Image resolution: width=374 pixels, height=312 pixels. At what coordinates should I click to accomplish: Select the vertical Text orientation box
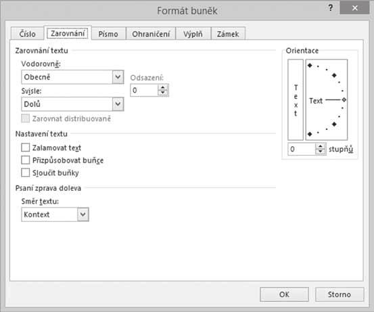click(x=296, y=99)
